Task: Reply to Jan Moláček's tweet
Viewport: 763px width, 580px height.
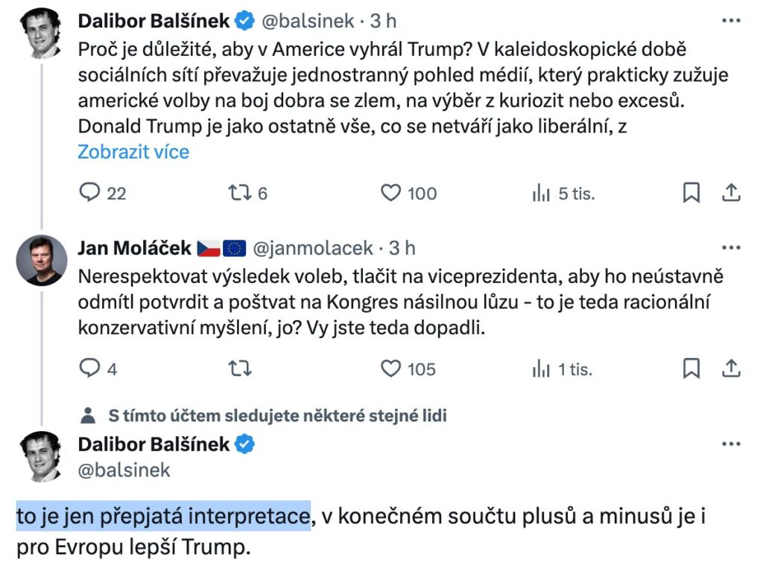Action: click(90, 368)
